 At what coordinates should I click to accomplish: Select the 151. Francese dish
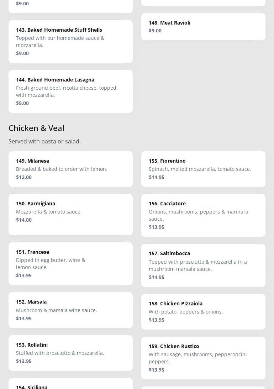(x=70, y=263)
